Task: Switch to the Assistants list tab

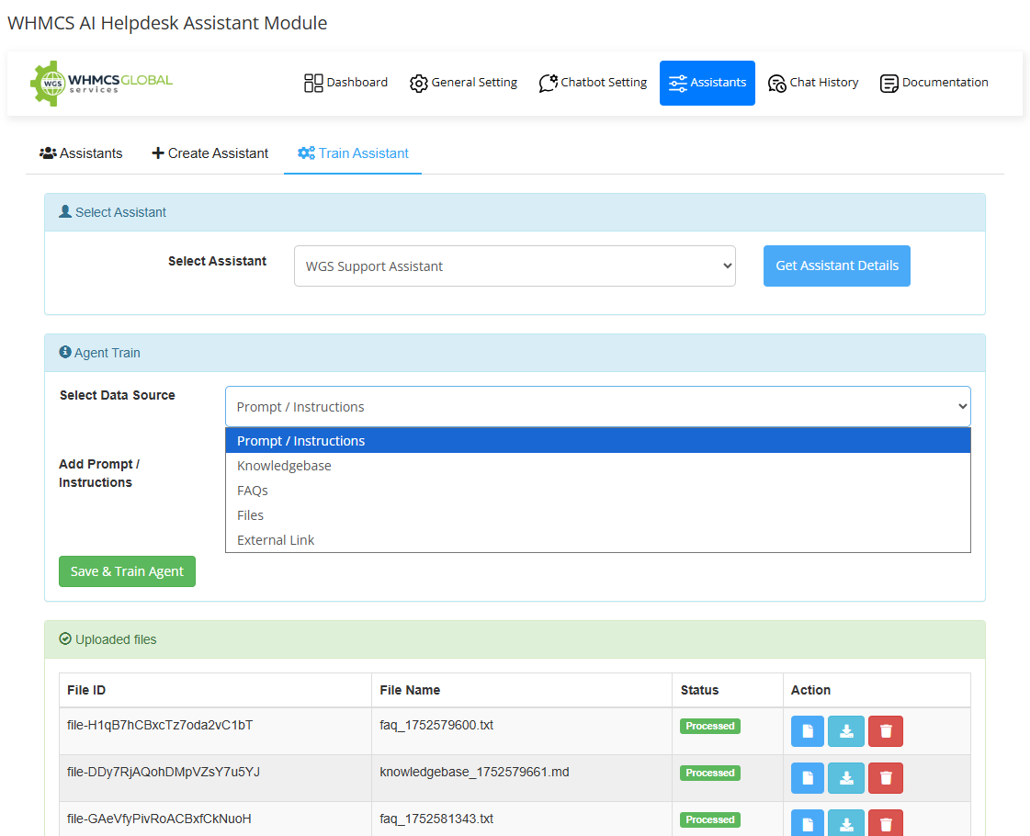Action: (81, 153)
